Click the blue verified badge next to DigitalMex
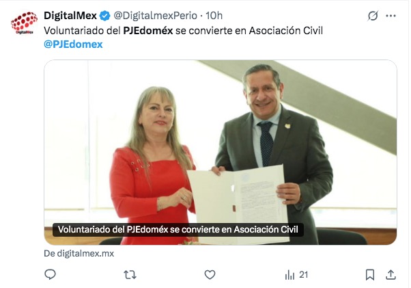This screenshot has width=411, height=288. 105,16
